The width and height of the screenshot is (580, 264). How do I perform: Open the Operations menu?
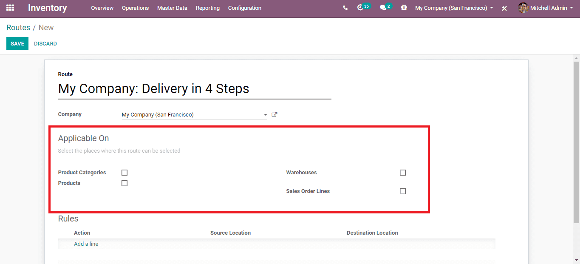pos(135,8)
